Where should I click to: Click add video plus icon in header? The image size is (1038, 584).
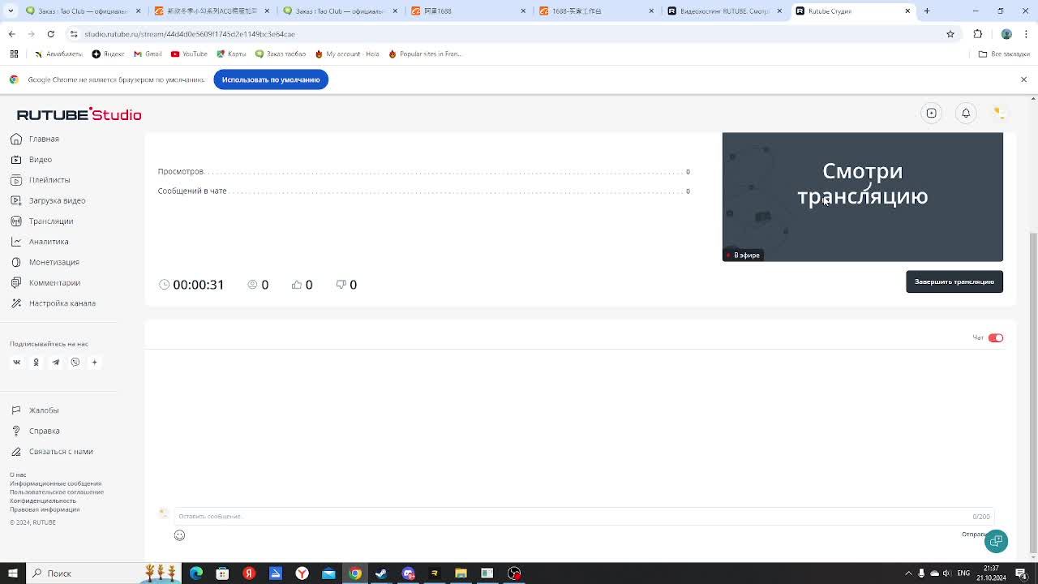pyautogui.click(x=931, y=114)
